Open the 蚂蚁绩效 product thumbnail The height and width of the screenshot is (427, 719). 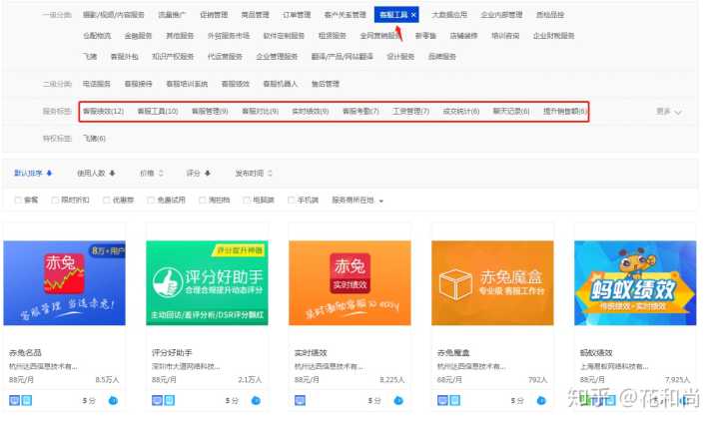pyautogui.click(x=635, y=283)
